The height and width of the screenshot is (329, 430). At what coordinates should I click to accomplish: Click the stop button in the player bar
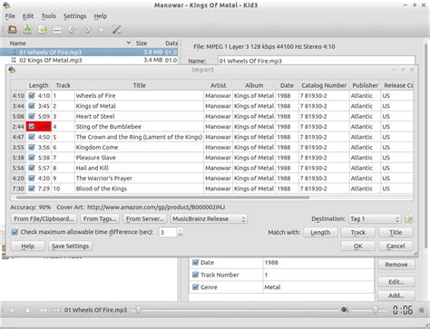pyautogui.click(x=27, y=310)
